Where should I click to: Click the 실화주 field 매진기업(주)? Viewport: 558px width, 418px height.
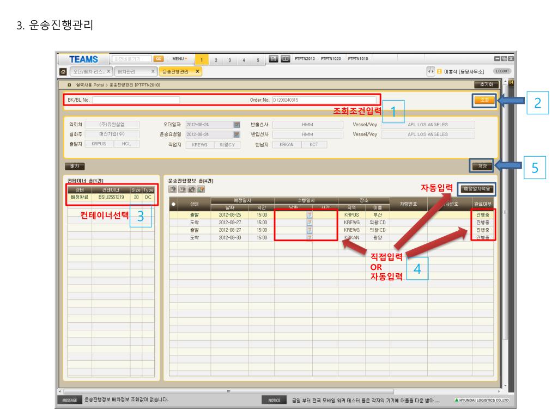[112, 134]
